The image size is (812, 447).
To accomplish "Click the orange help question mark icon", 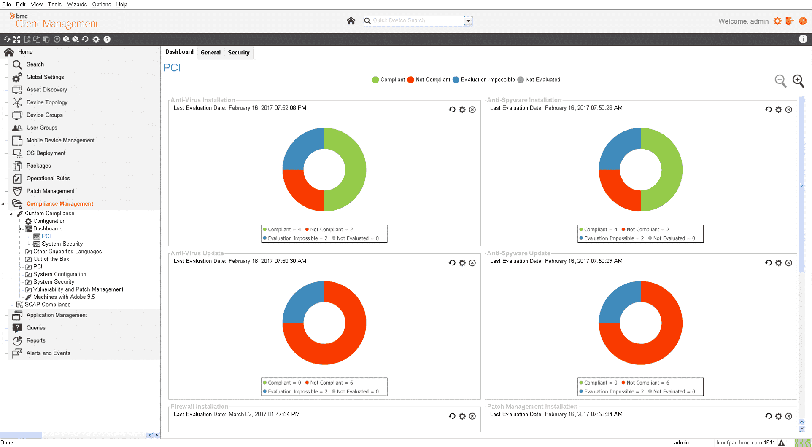I will coord(803,21).
